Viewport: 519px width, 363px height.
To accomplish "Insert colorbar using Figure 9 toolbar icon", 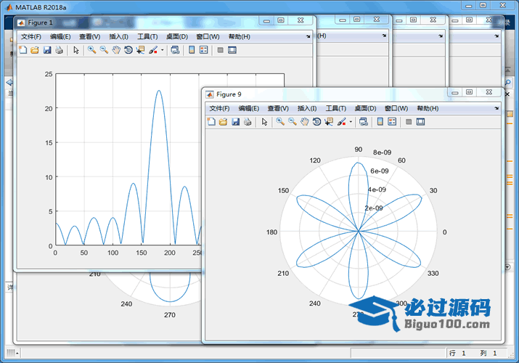I will click(x=380, y=122).
